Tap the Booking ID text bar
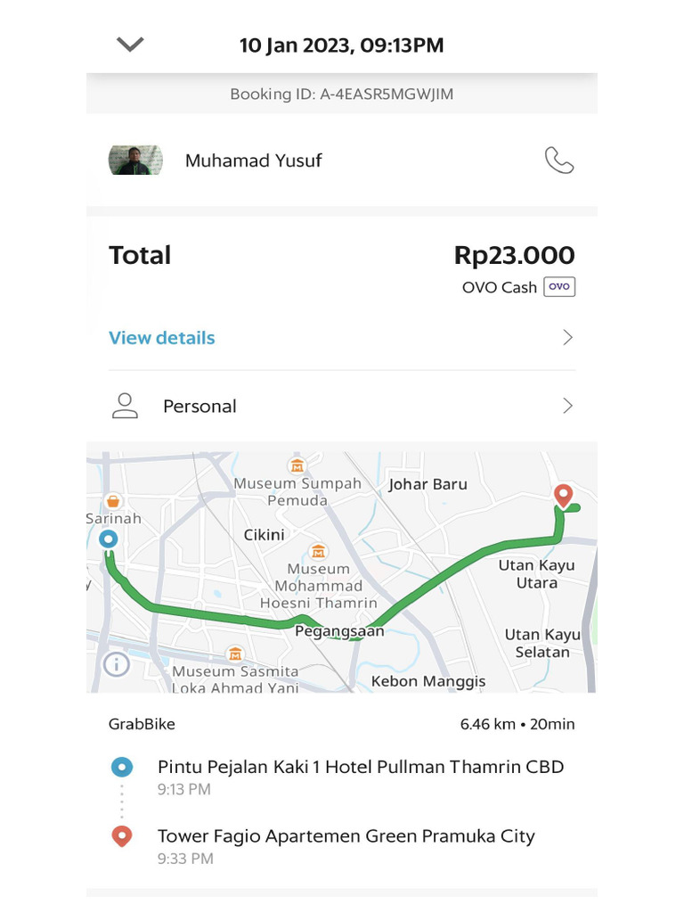684x913 pixels. pyautogui.click(x=342, y=94)
